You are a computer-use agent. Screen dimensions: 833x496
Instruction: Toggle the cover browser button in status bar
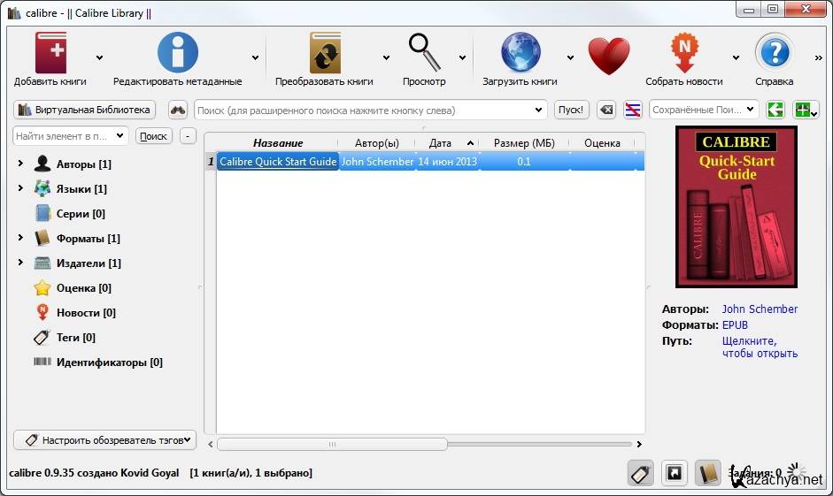point(674,474)
